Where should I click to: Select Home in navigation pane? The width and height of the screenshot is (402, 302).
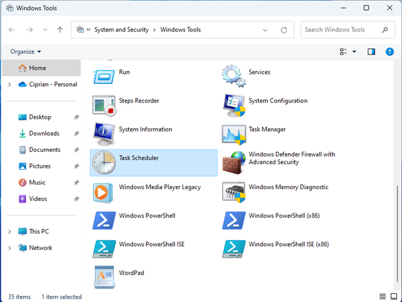pyautogui.click(x=42, y=68)
